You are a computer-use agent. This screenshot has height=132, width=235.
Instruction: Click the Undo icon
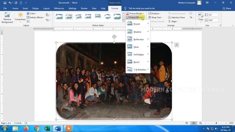pyautogui.click(x=10, y=3)
